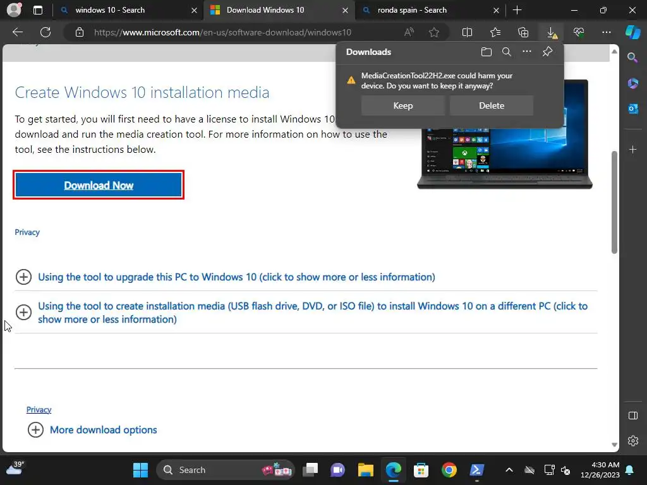Close the 'ronda spain - Search' tab
Screen dimensions: 647x485
pyautogui.click(x=496, y=10)
